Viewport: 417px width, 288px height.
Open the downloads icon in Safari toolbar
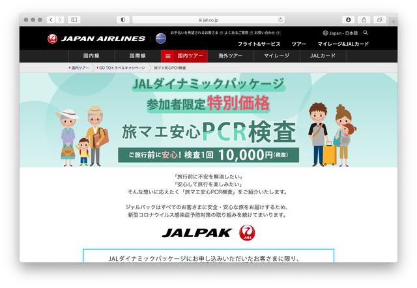click(x=349, y=20)
